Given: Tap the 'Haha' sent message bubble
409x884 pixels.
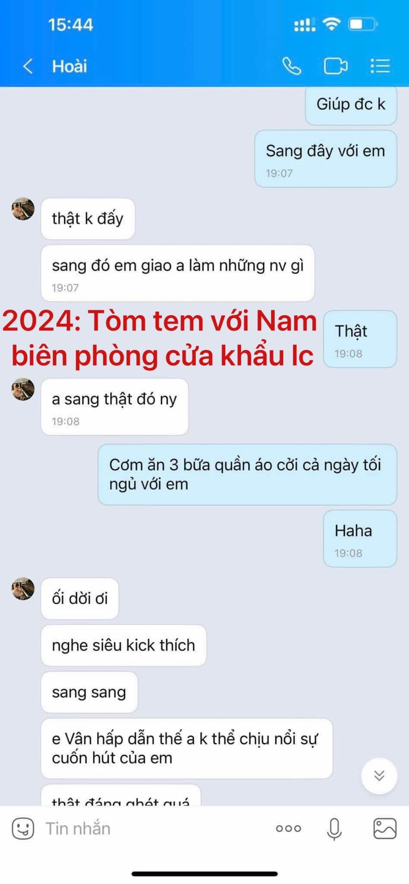Looking at the screenshot, I should pos(360,539).
